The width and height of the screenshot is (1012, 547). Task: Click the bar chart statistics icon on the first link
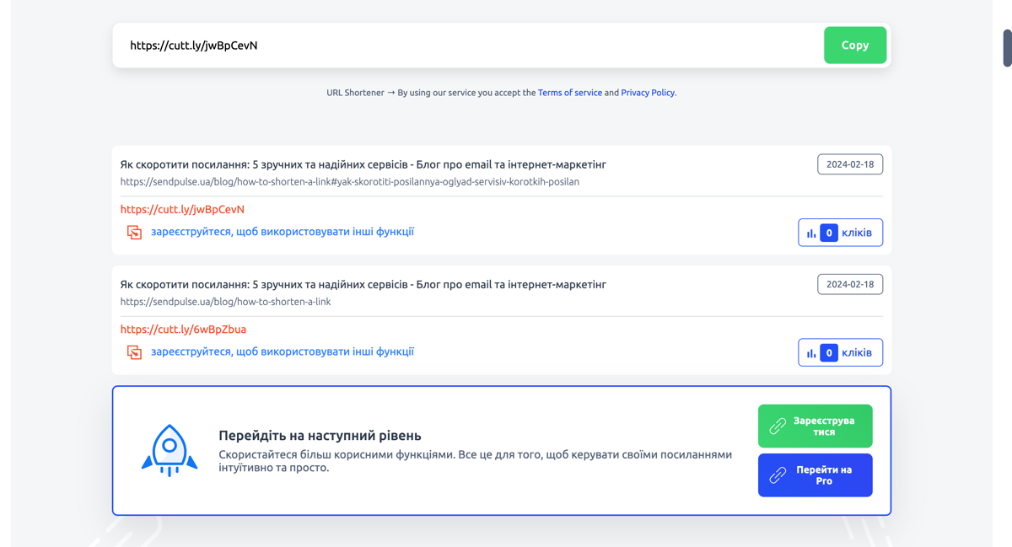click(x=812, y=233)
